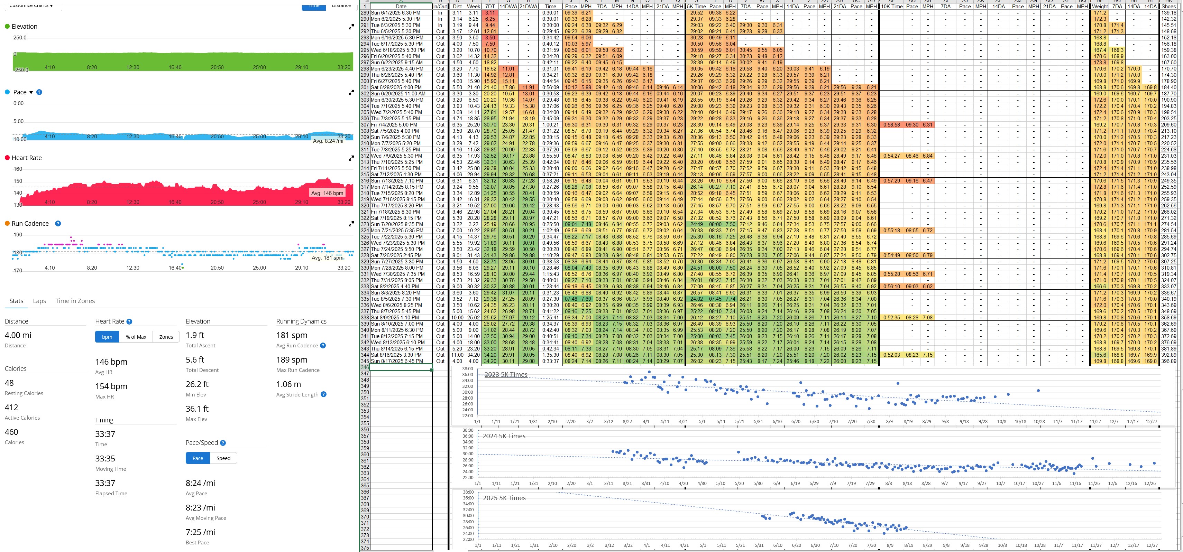Open the Laps tab

39,301
